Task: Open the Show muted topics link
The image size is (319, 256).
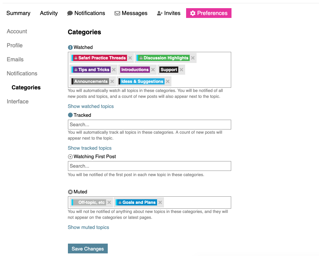Action: tap(88, 227)
